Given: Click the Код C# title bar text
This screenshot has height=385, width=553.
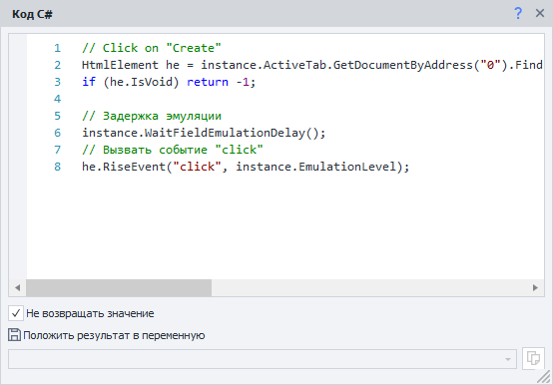Looking at the screenshot, I should pyautogui.click(x=32, y=14).
